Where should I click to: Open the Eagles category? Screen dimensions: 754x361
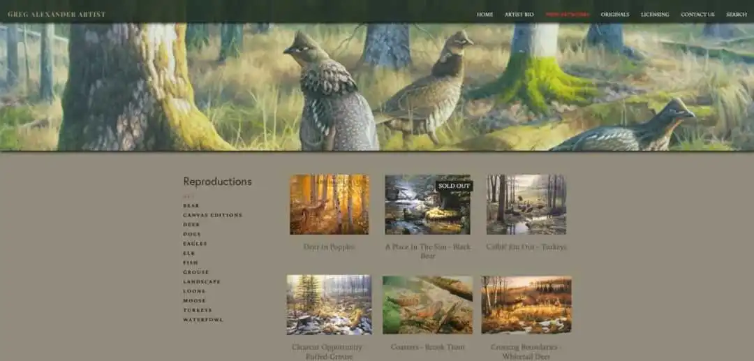195,244
